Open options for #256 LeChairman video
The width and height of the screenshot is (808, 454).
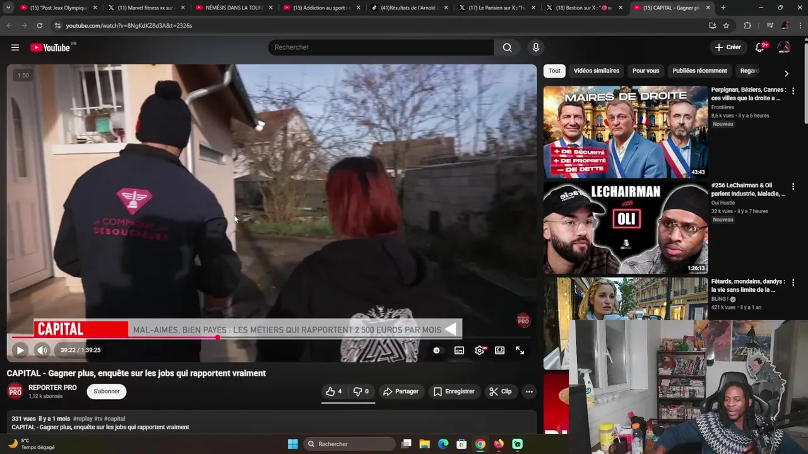tap(793, 187)
